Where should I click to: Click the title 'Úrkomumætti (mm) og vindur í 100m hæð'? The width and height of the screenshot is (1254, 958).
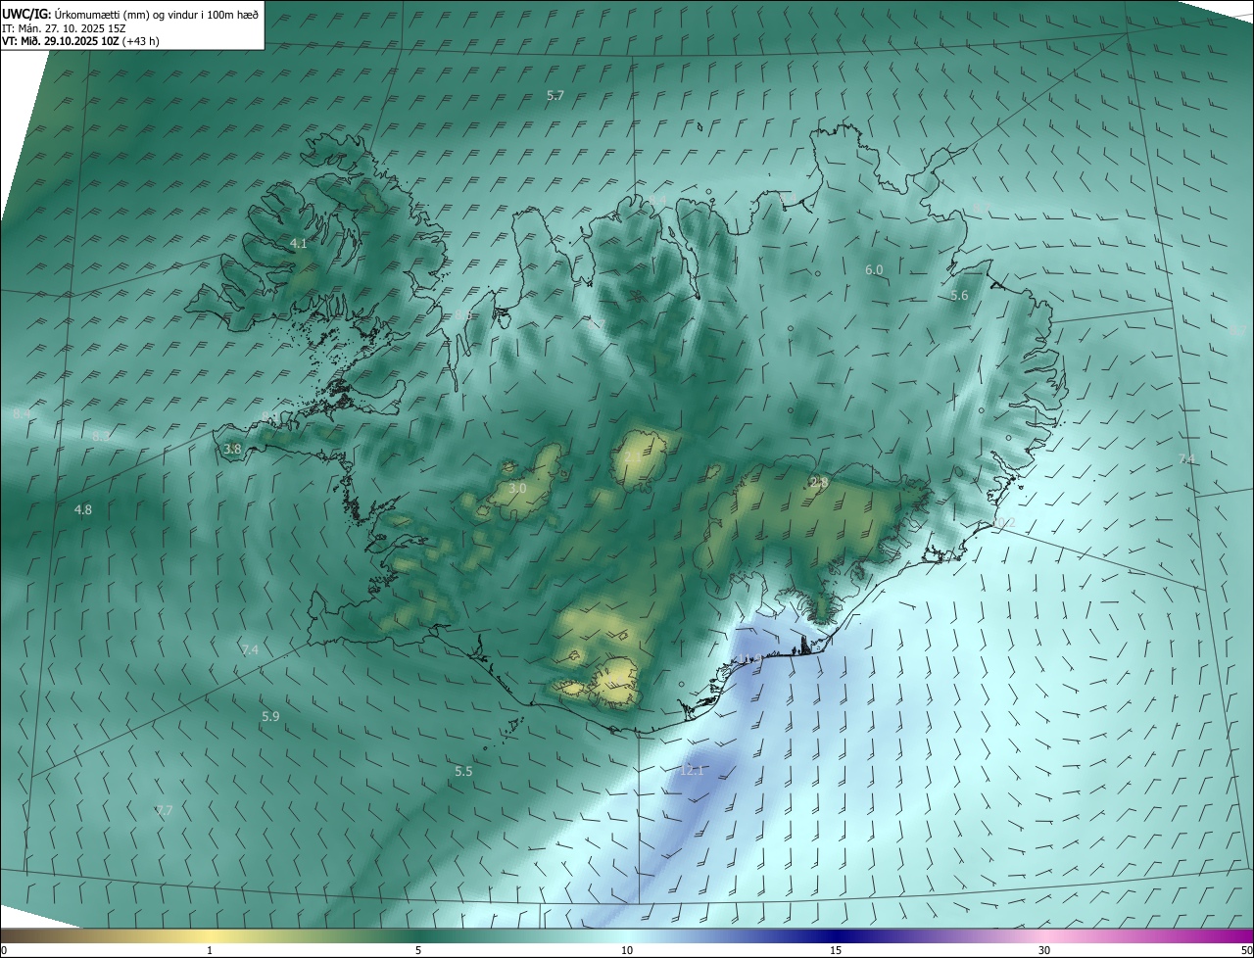click(155, 14)
